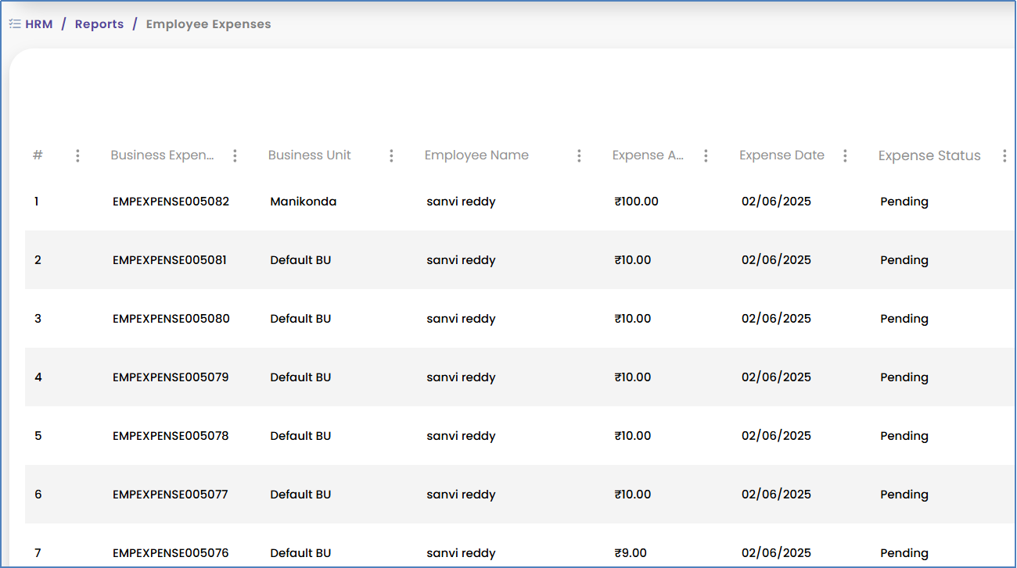The image size is (1017, 568).
Task: Go to HRM breadcrumb link
Action: click(39, 24)
